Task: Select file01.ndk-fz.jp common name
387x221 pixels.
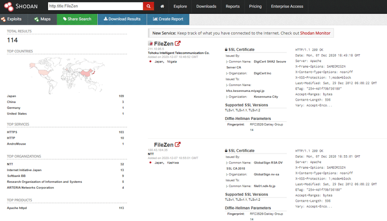Action: click(x=265, y=186)
